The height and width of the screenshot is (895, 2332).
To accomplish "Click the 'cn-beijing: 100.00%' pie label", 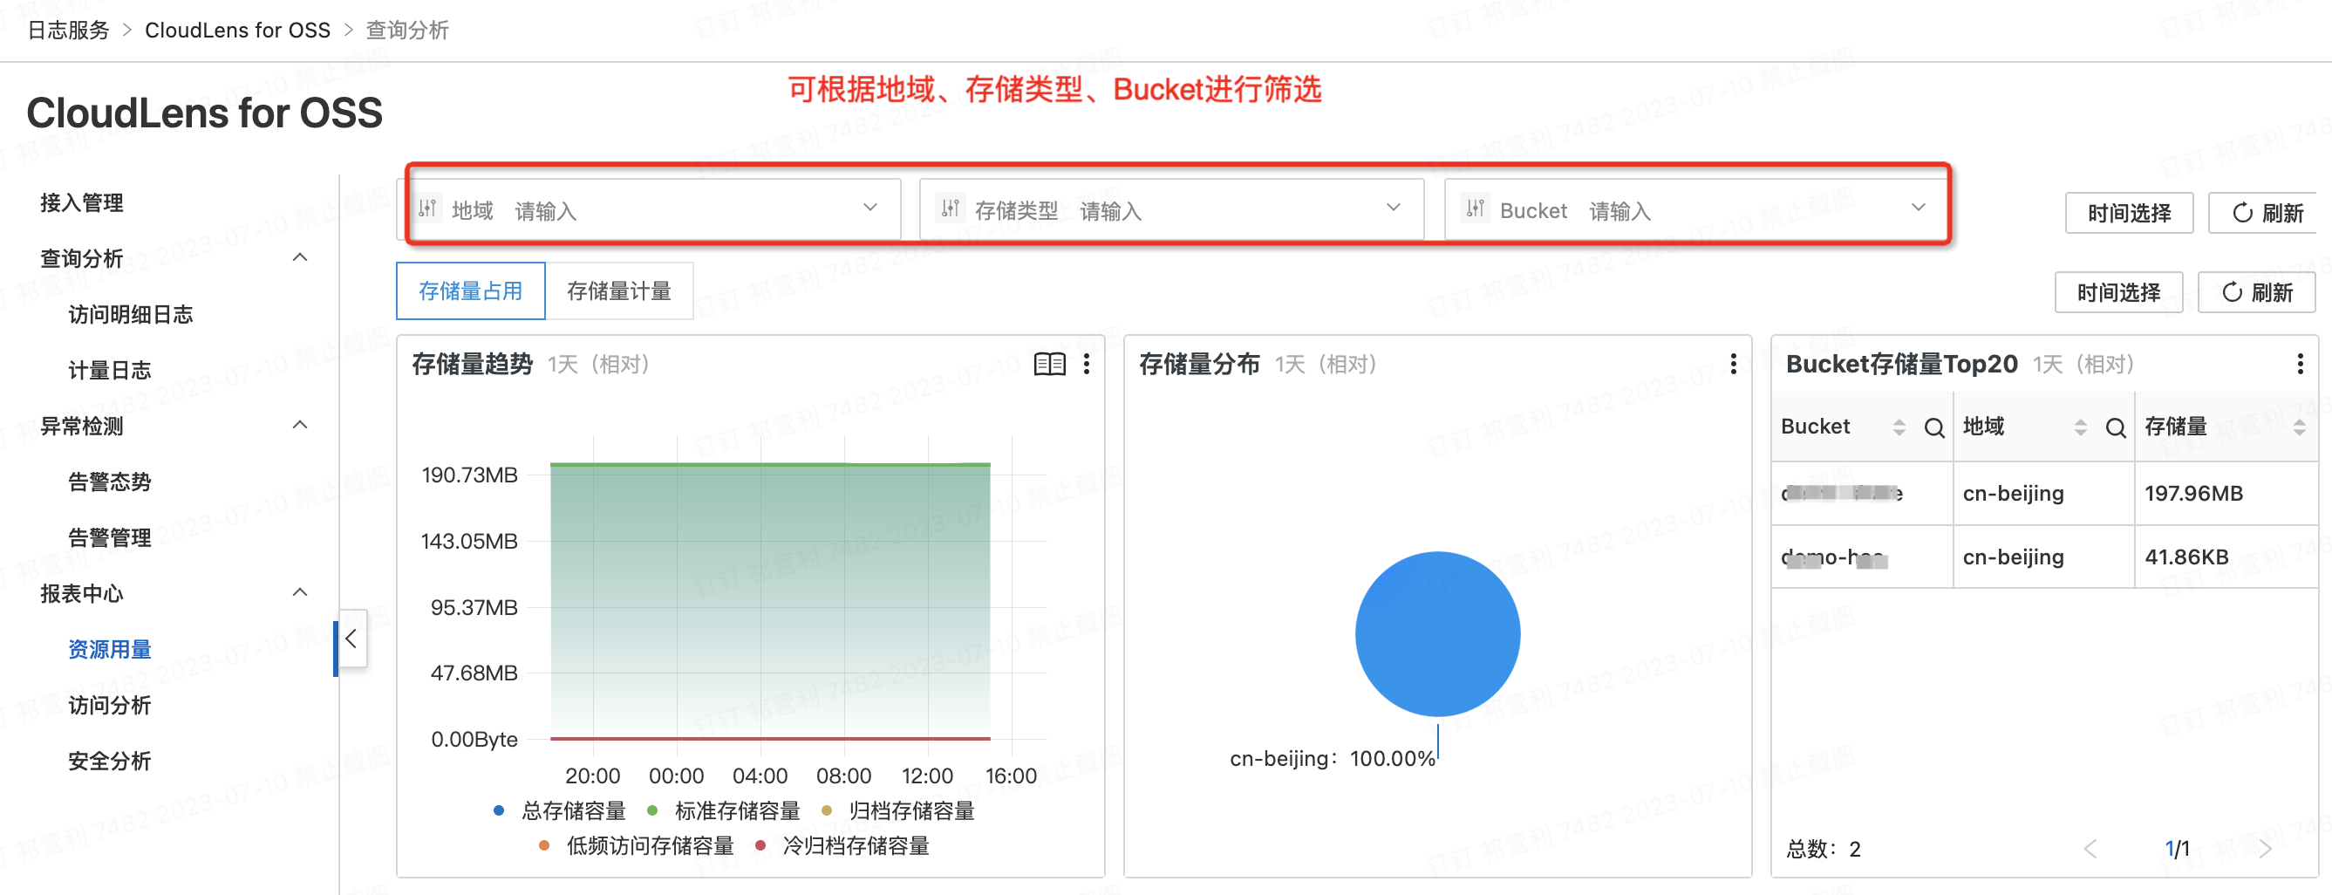I will [x=1332, y=759].
